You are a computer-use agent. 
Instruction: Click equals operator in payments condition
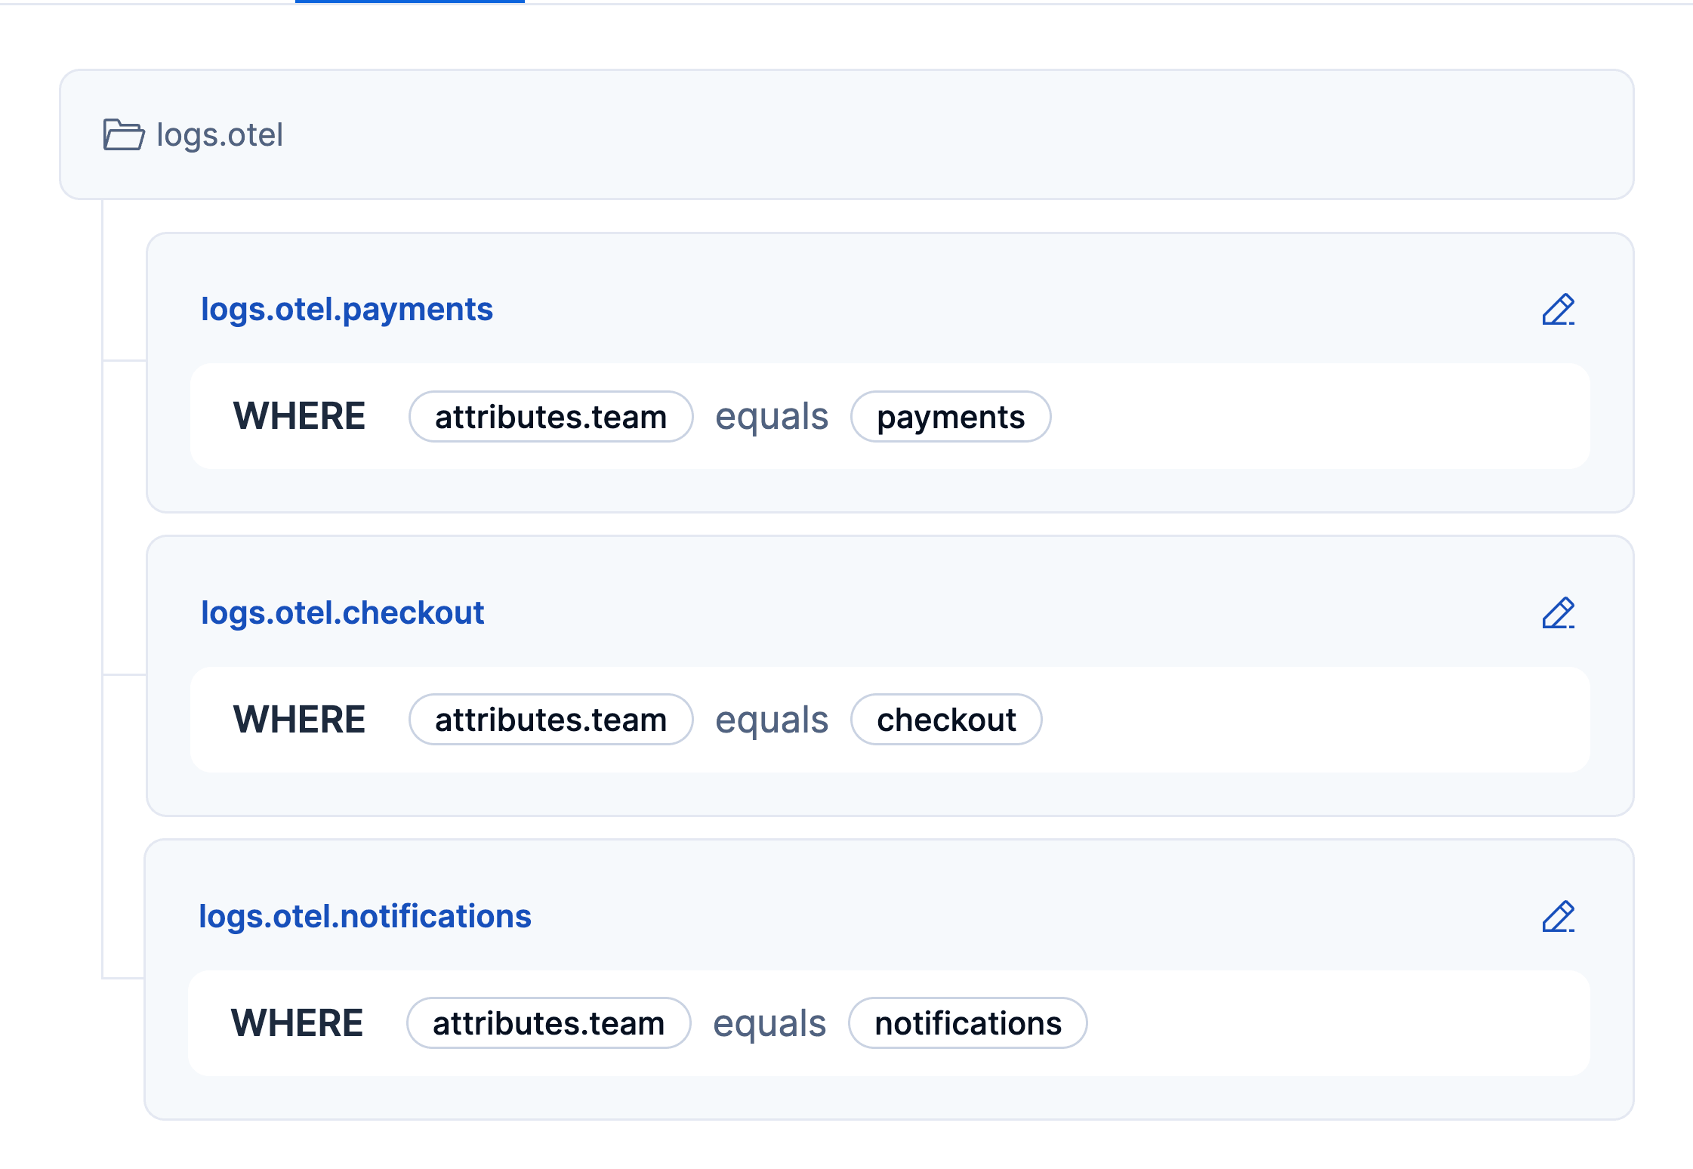[x=772, y=417]
